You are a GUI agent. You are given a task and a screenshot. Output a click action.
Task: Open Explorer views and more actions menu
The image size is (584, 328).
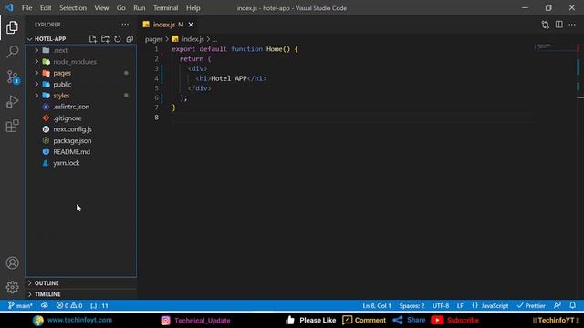(x=125, y=25)
